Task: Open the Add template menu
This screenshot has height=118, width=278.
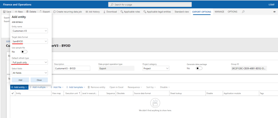Action: (75, 87)
